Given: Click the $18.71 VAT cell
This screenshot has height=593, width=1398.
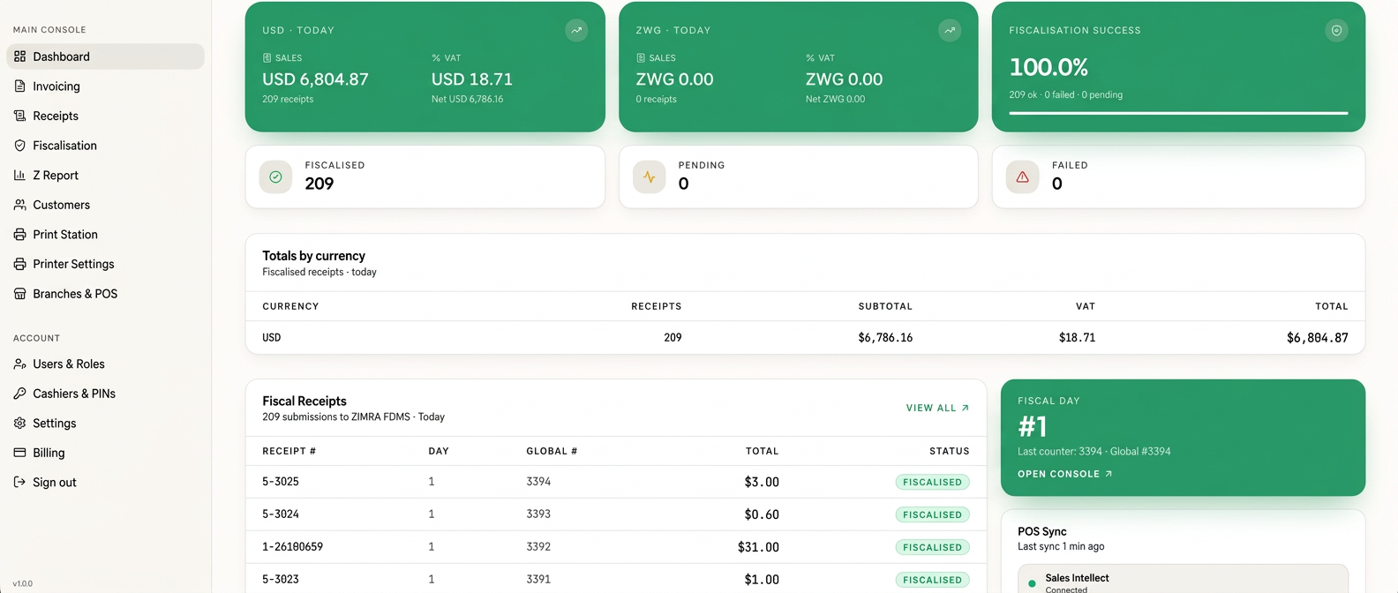Looking at the screenshot, I should click(x=1077, y=338).
